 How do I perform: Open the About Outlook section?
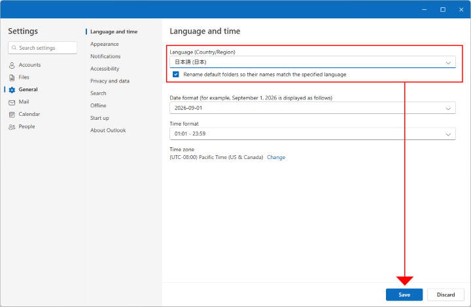108,130
